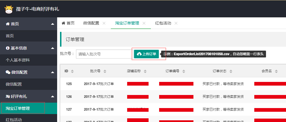Click the 订单状态 column header text
This screenshot has height=122, width=286.
point(220,71)
